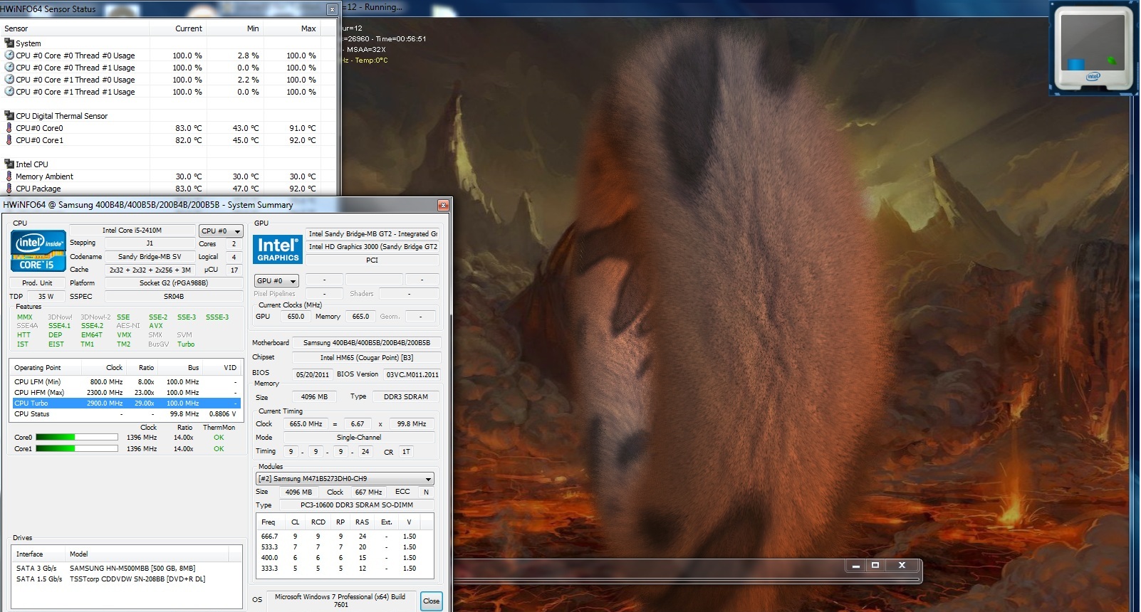Click the Core0 clock usage bar
Image resolution: width=1141 pixels, height=612 pixels.
77,437
